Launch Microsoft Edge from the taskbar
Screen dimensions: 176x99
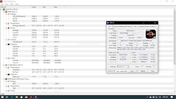click(12, 97)
